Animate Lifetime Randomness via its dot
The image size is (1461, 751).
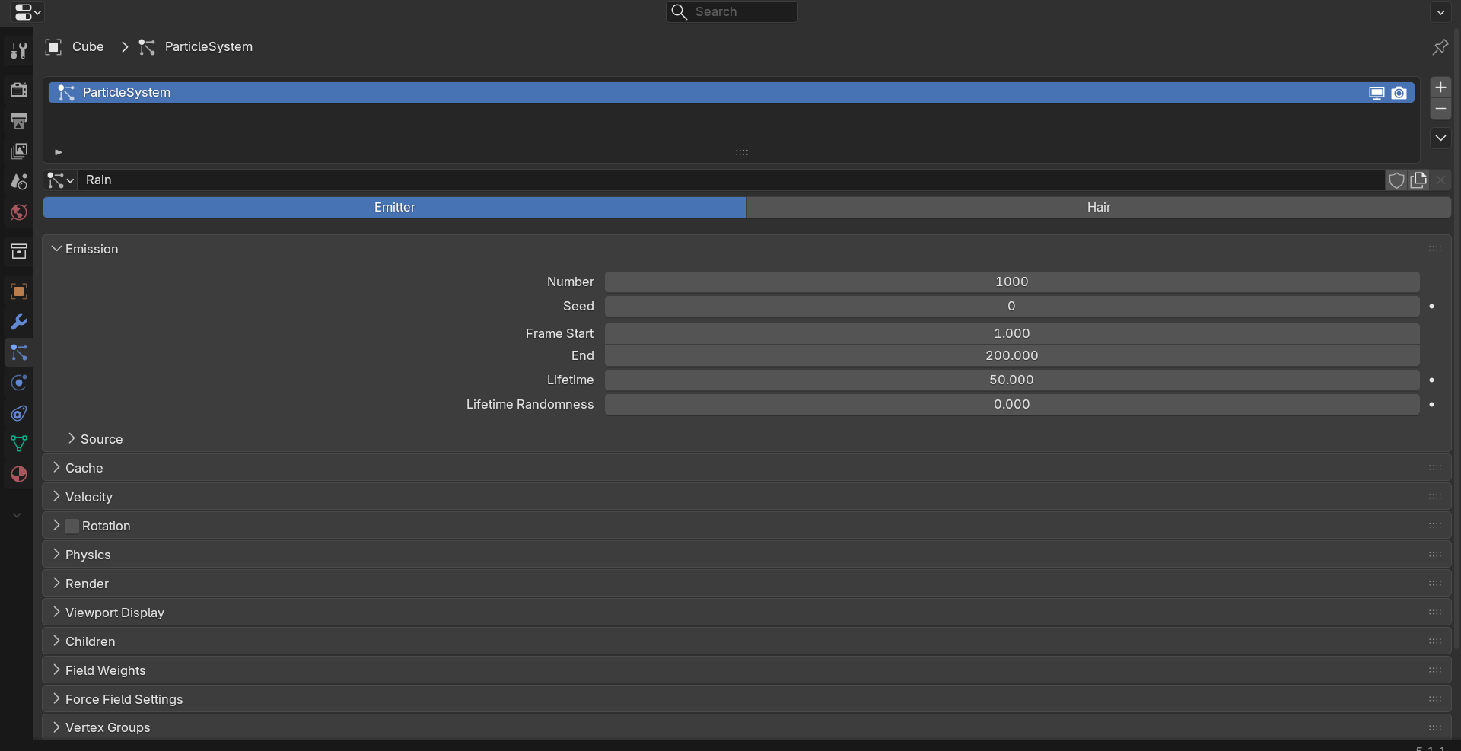tap(1432, 405)
